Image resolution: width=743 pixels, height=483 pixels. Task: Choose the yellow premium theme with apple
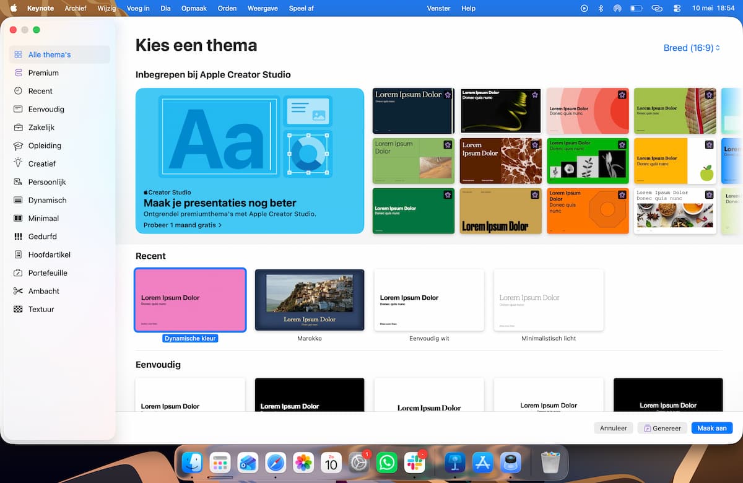[x=676, y=161]
